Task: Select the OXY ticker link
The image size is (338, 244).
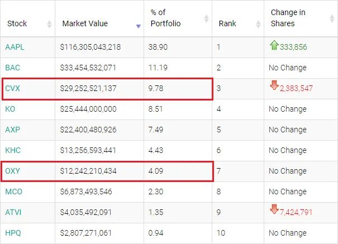Action: click(12, 171)
